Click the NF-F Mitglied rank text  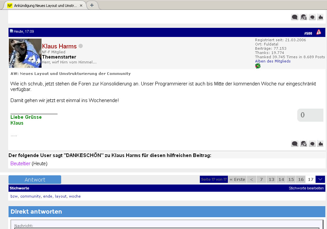[54, 52]
